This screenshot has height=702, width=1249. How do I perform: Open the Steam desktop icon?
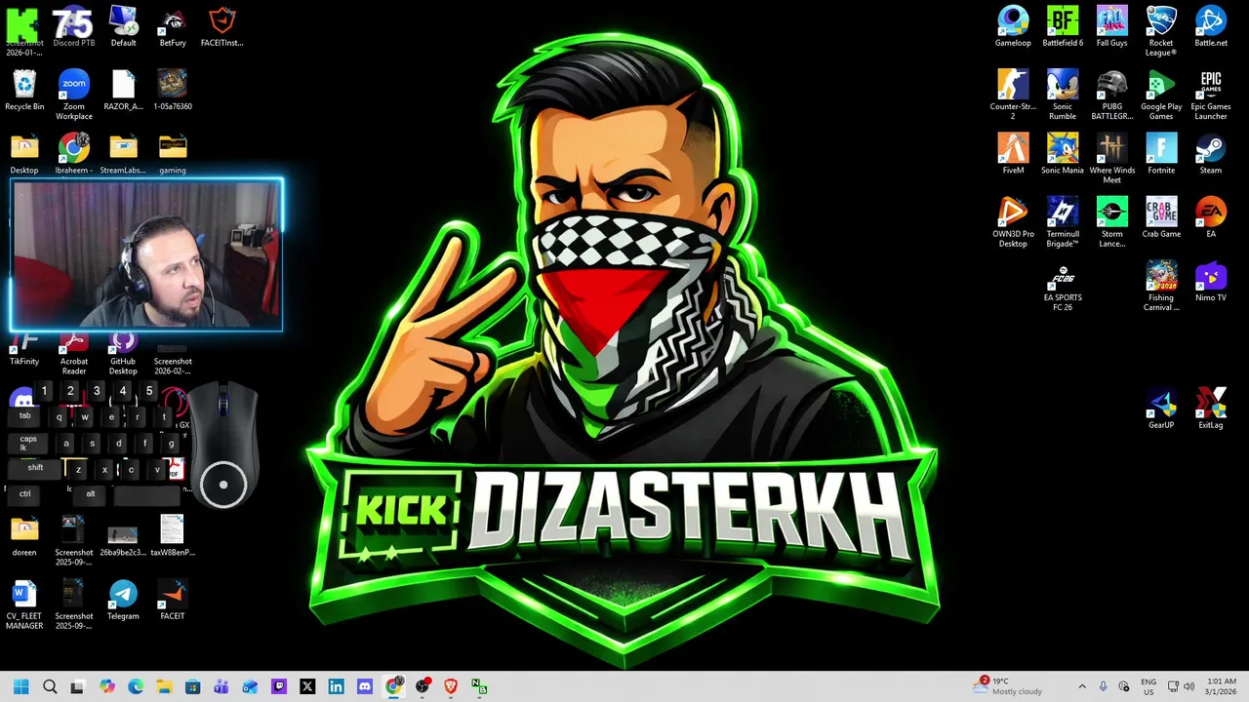point(1211,154)
